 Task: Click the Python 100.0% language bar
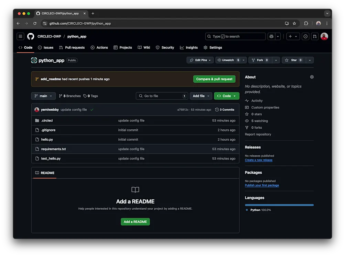click(279, 205)
